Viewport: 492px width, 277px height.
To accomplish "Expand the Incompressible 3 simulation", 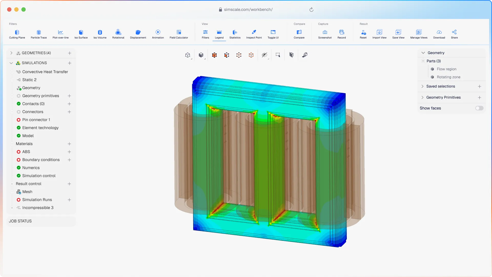I will [x=12, y=208].
